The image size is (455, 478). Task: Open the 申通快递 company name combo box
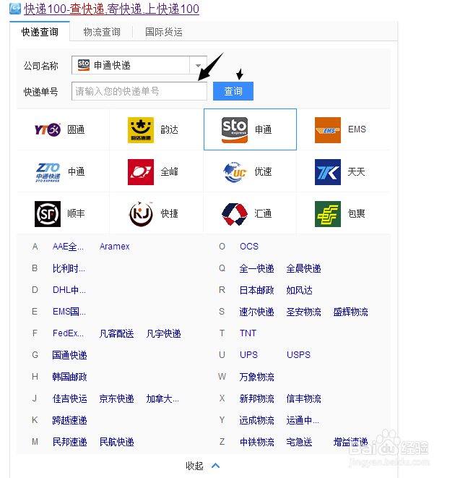pos(139,65)
